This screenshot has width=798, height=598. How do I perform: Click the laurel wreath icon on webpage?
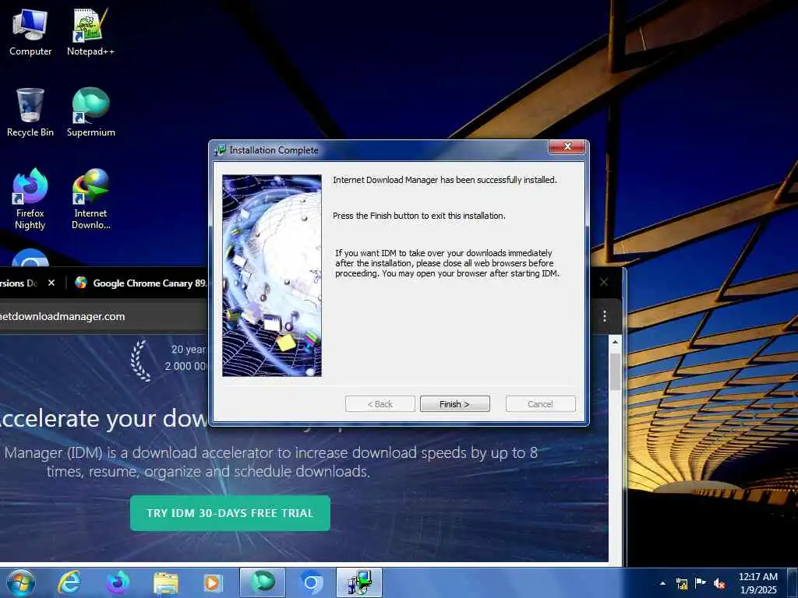pyautogui.click(x=141, y=361)
